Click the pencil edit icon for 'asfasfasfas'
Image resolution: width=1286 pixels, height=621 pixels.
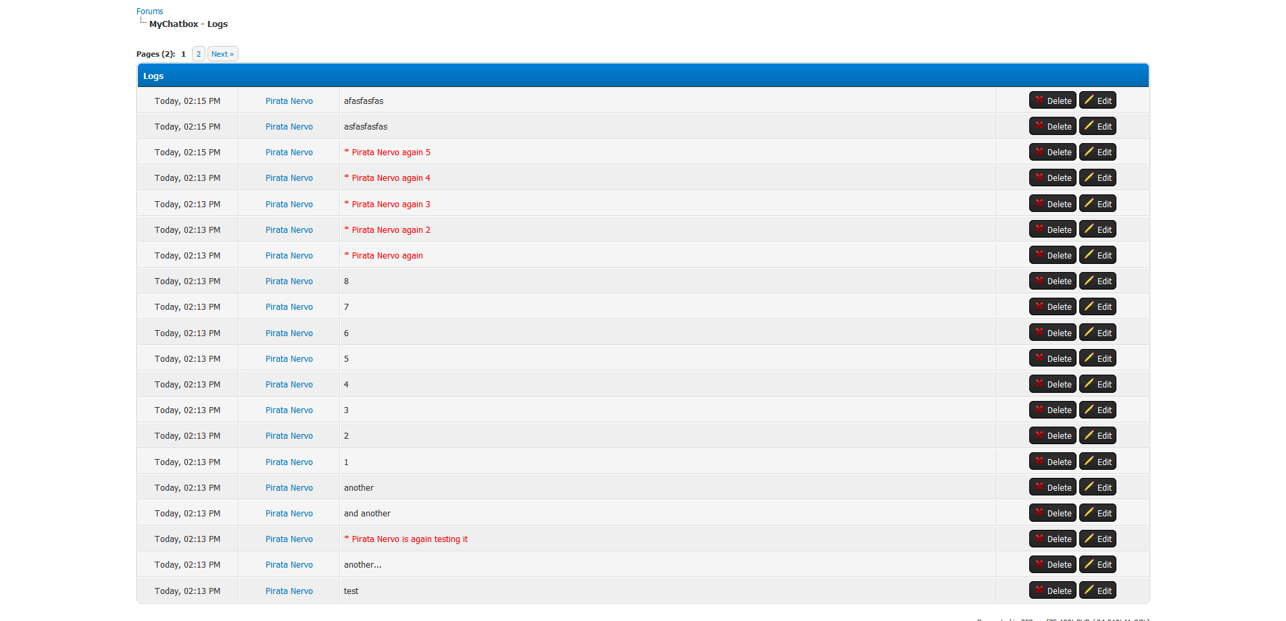click(x=1089, y=126)
